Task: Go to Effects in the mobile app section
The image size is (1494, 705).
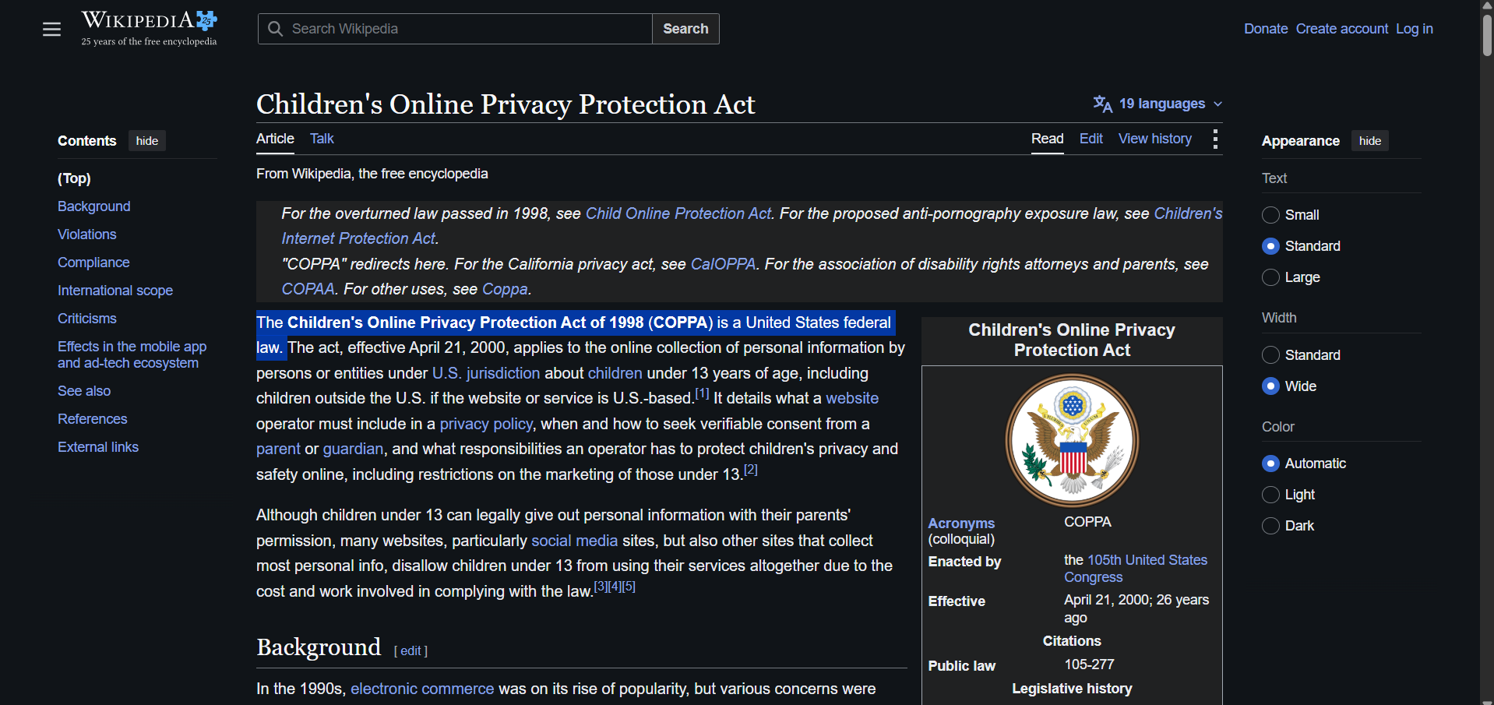Action: 132,354
